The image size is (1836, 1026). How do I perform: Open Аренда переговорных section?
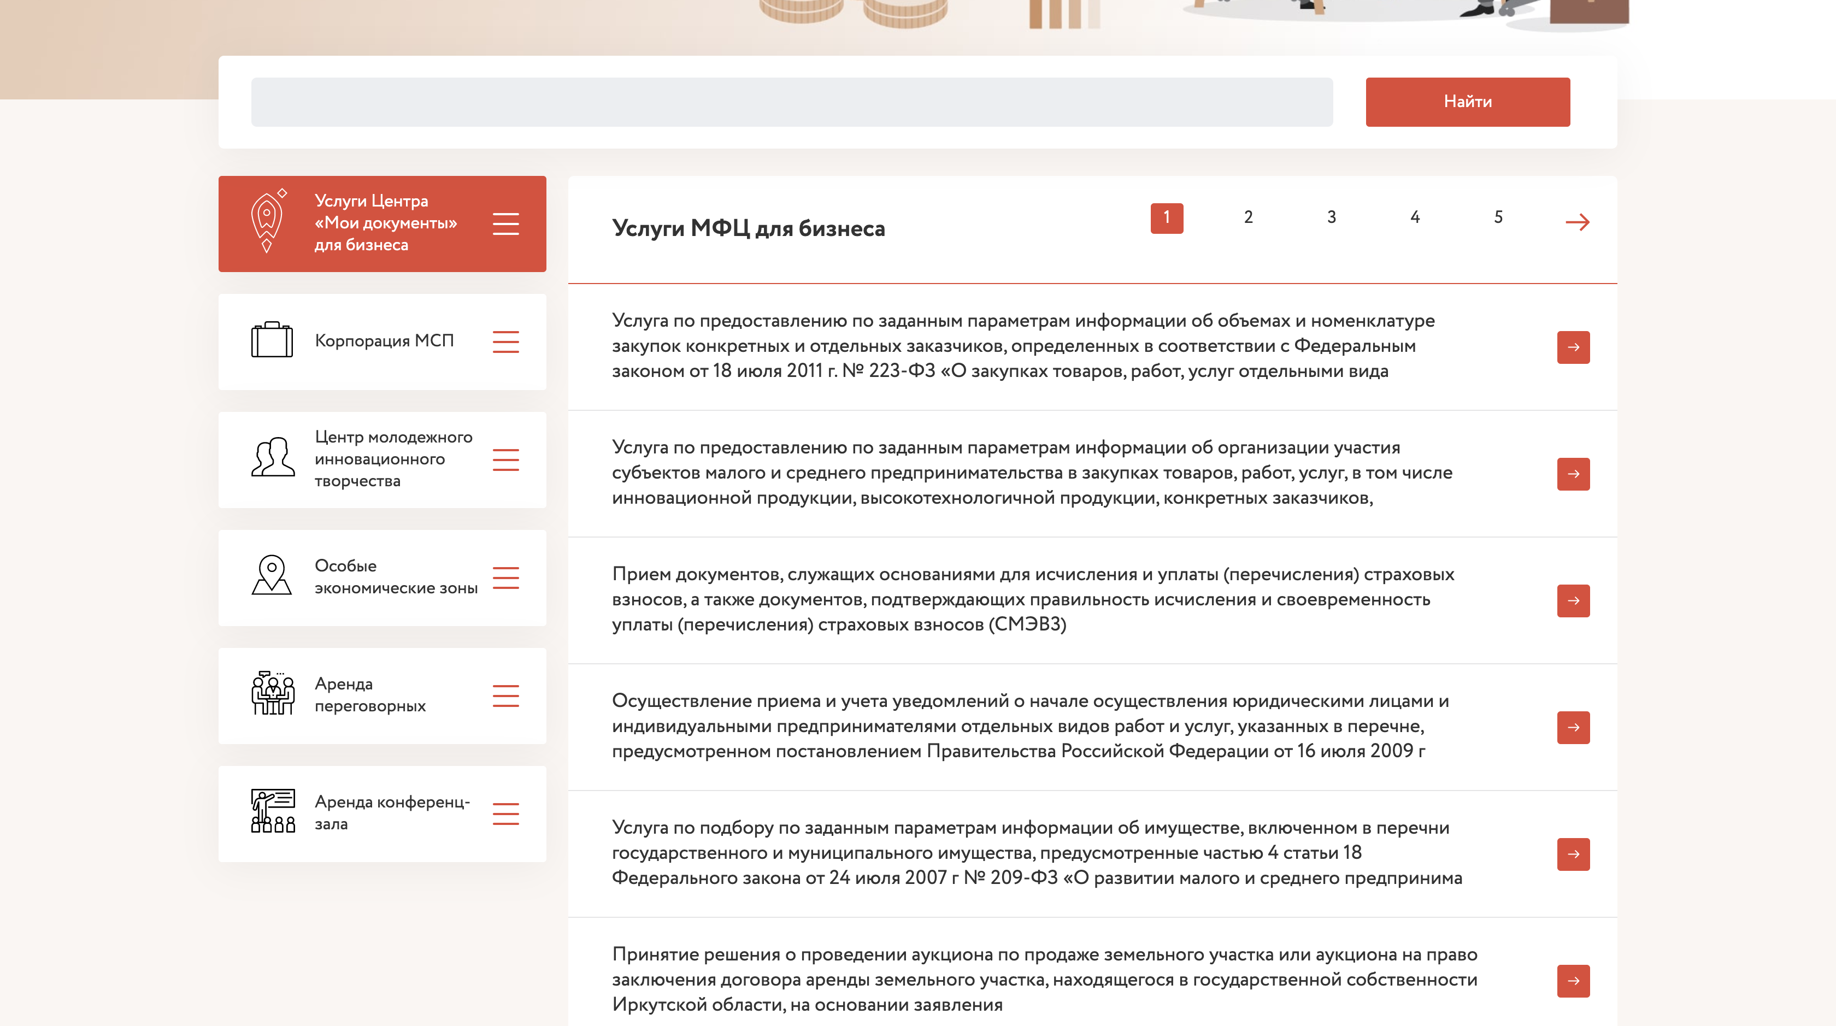point(382,695)
